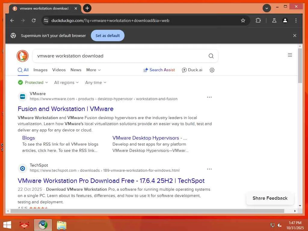Screen dimensions: 308x231
Task: Open search settings gear icon
Action: (212, 70)
